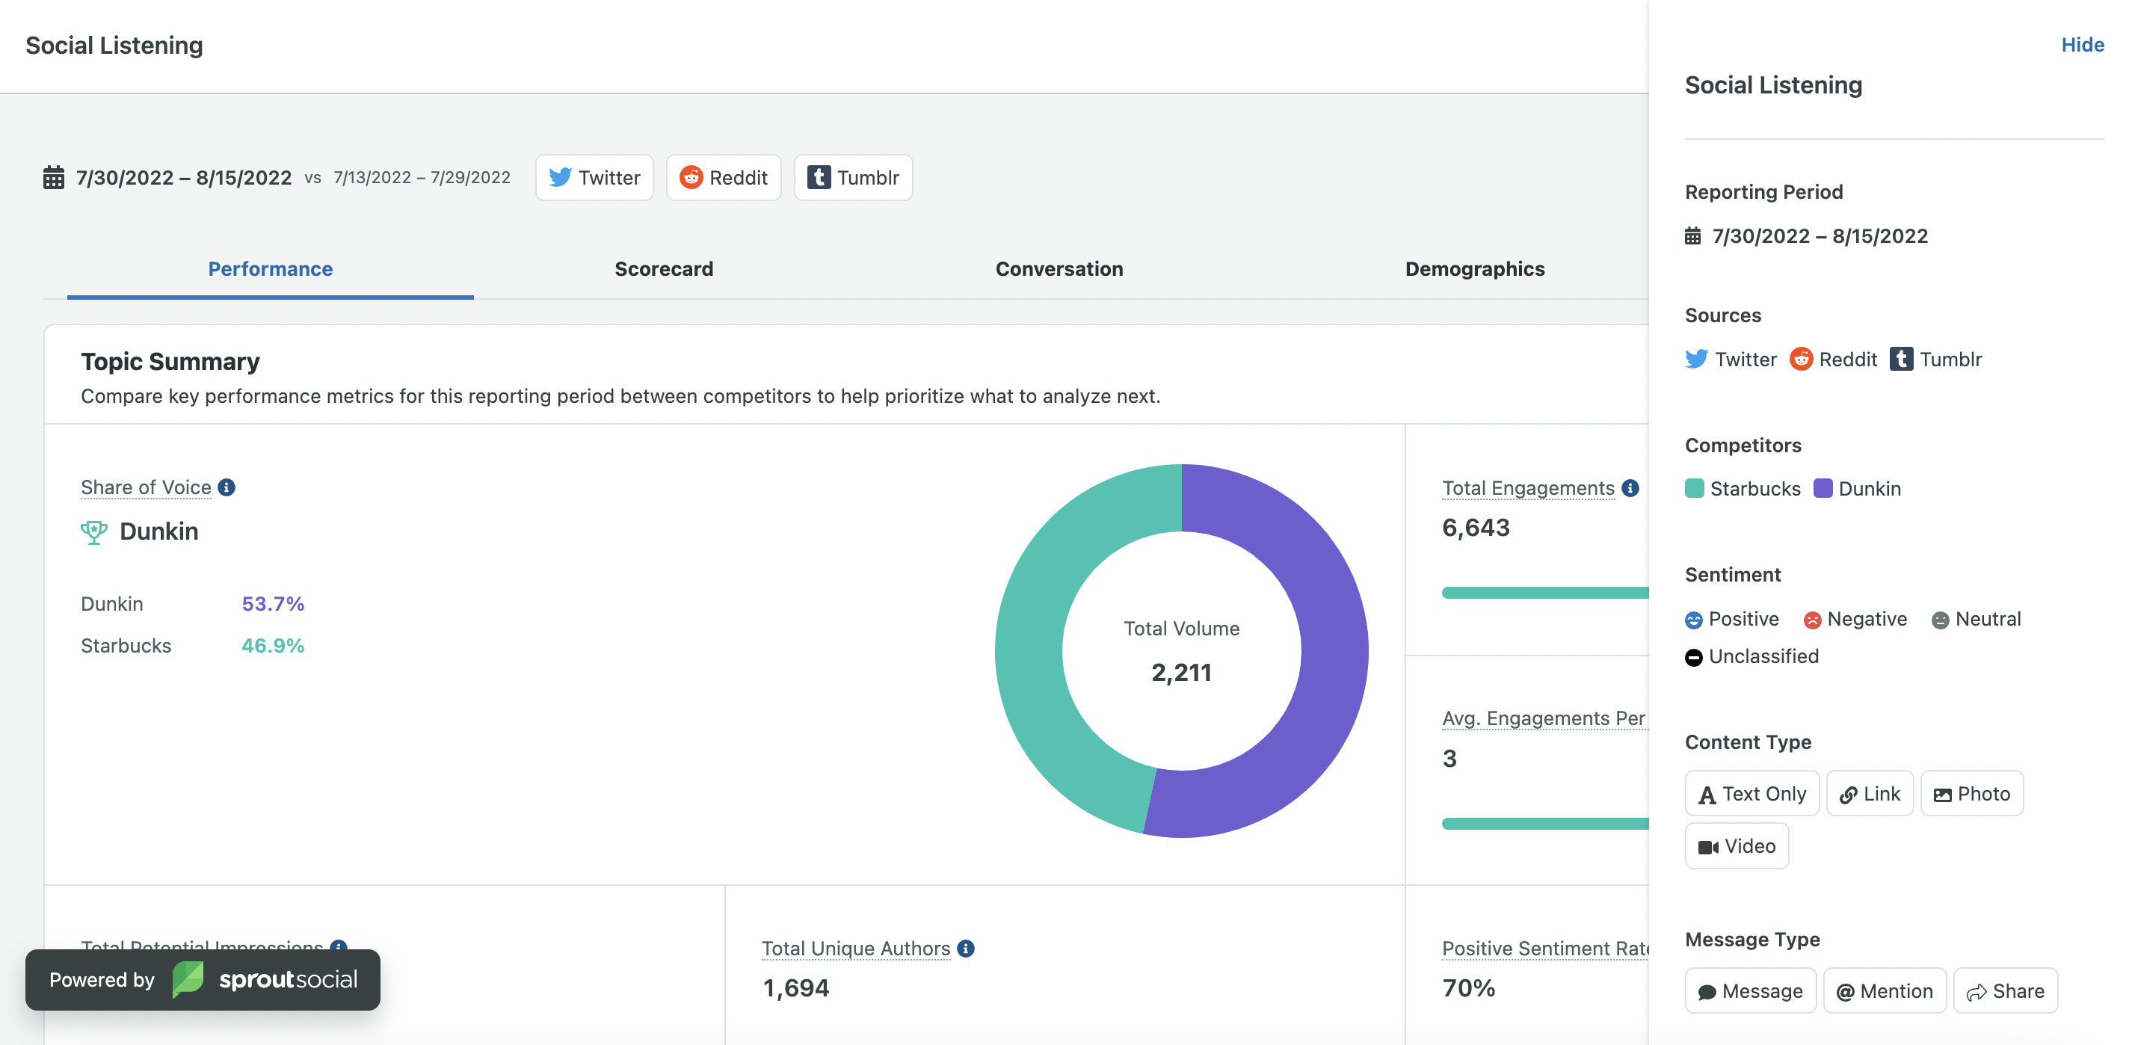Click the 70% sentiment rate value
Screen dimensions: 2132x1045
[x=1468, y=988]
